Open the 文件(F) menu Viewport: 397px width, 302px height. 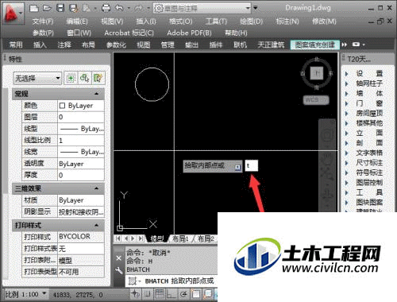(x=43, y=21)
